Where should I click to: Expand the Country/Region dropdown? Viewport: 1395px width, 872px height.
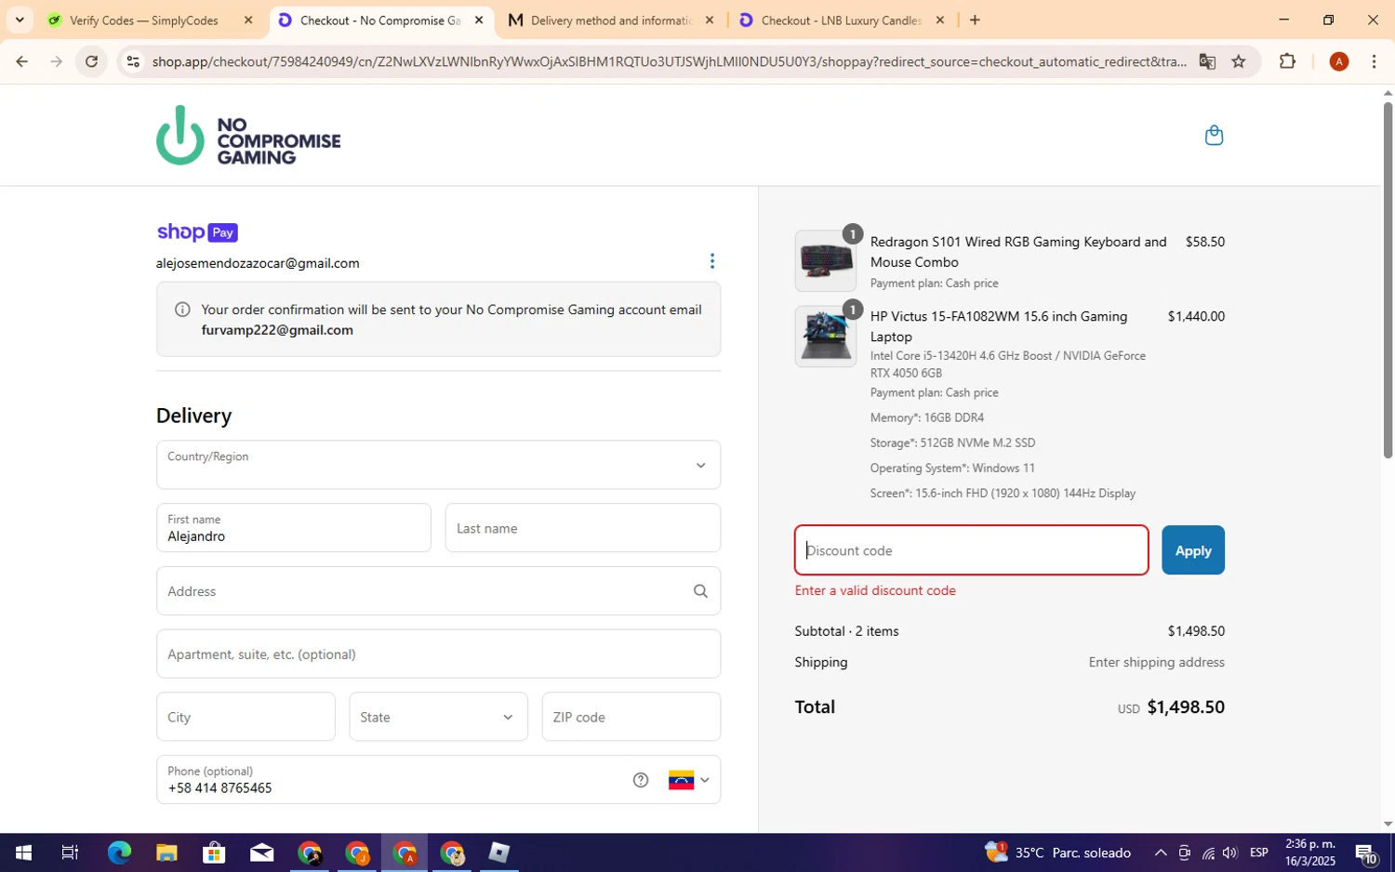pyautogui.click(x=438, y=465)
